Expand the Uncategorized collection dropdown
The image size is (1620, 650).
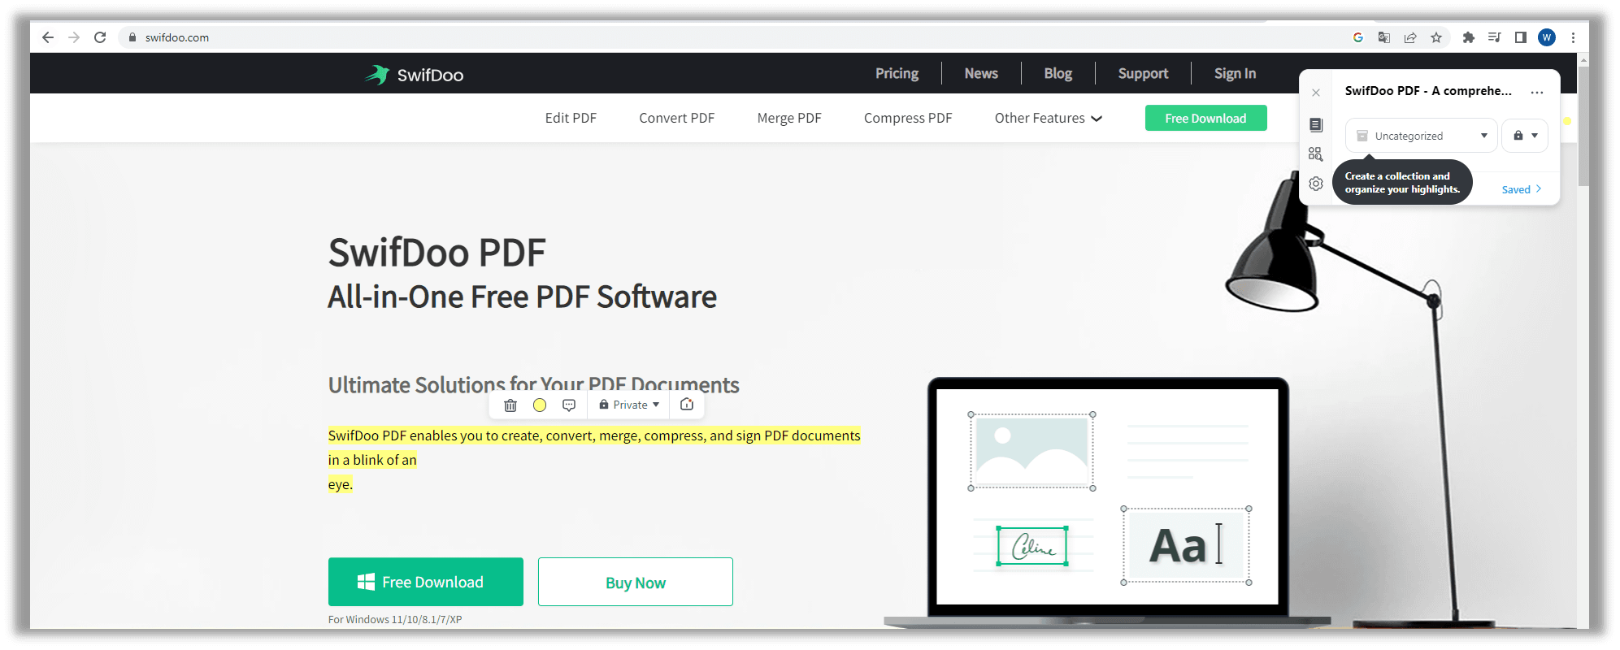point(1421,136)
